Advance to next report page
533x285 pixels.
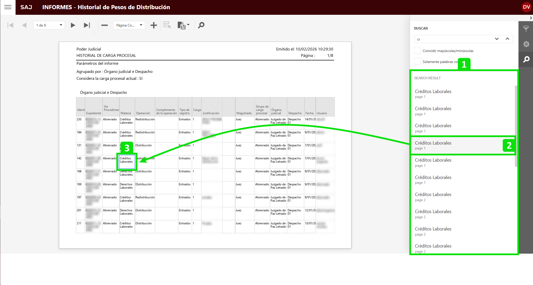click(x=73, y=25)
